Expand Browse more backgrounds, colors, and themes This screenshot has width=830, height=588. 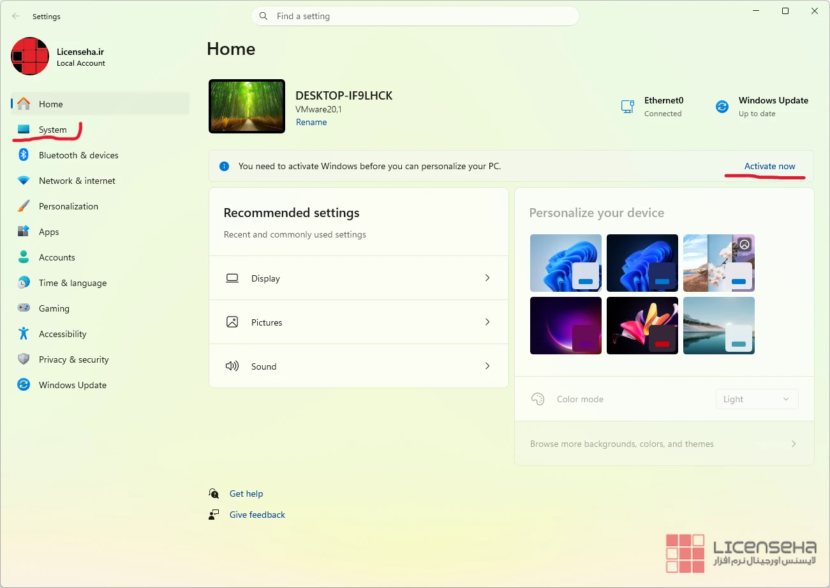pyautogui.click(x=664, y=444)
